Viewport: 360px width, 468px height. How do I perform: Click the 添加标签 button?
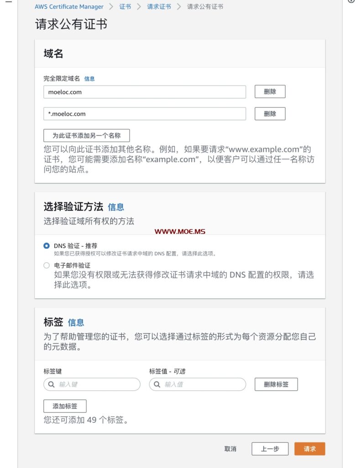click(x=65, y=406)
